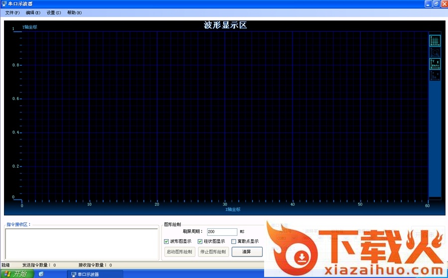Click the Y X Auto scaling icon

(x=435, y=64)
